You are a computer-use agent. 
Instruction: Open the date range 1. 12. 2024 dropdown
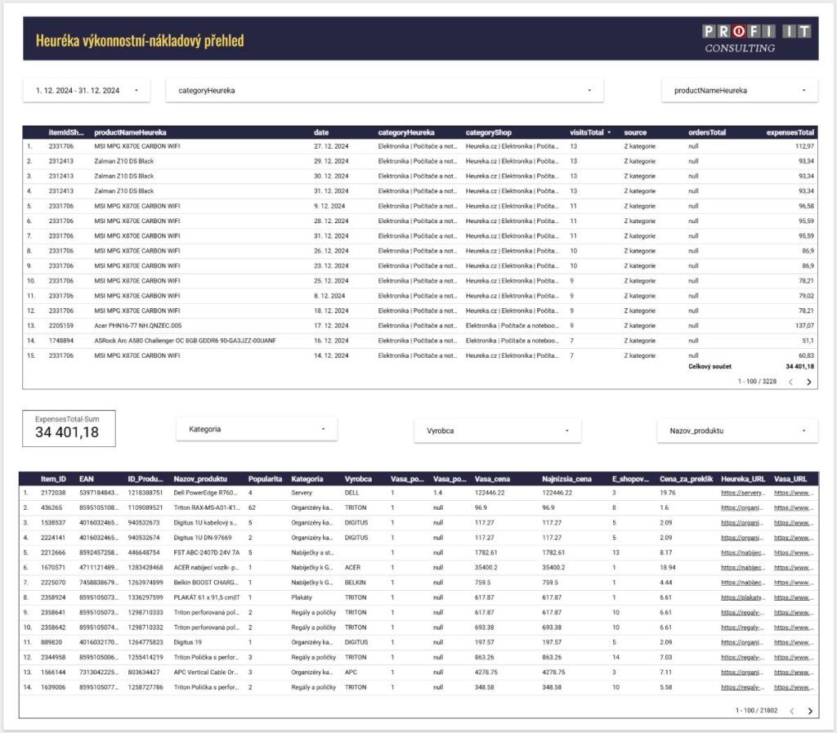[87, 91]
